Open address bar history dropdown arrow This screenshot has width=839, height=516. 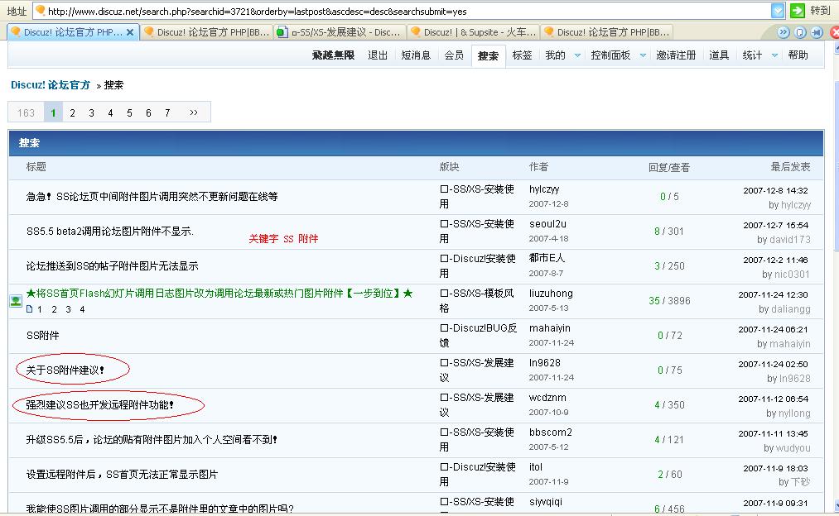[x=778, y=11]
